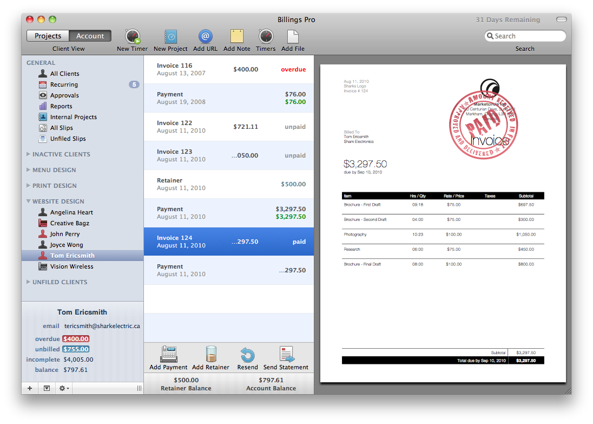Toggle the sidebar detail panel button

click(x=47, y=388)
